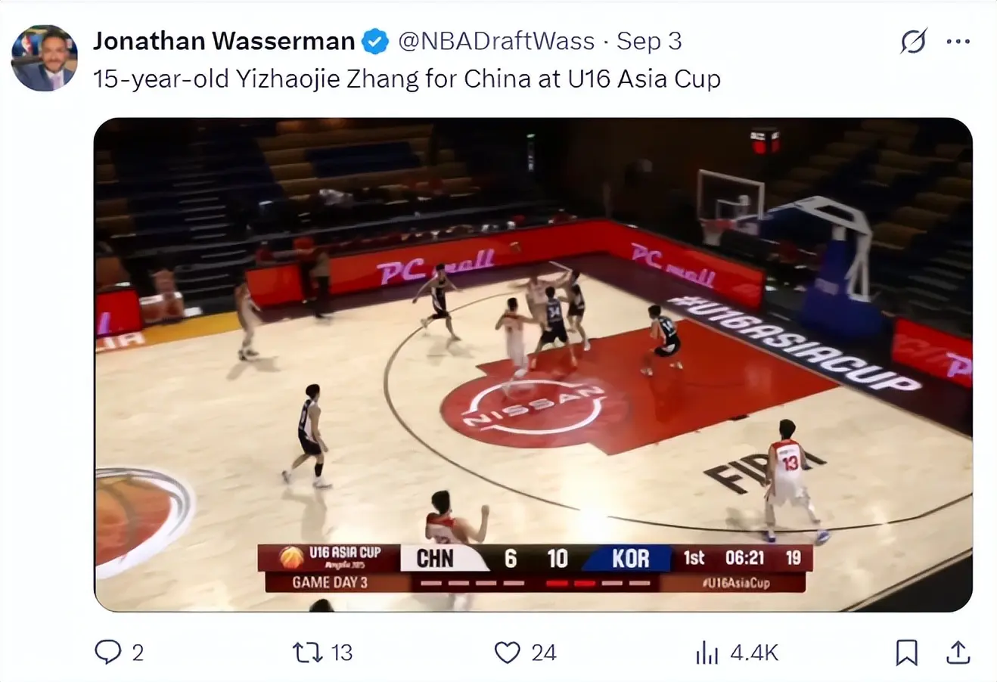Click the Jonathan Wasserman display name
Screen dimensions: 997x682
(224, 41)
